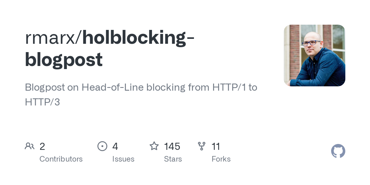Click the star count 145
The image size is (370, 185).
point(172,146)
